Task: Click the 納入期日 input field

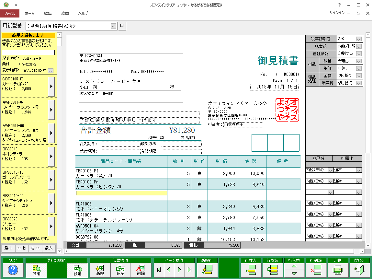Action: click(120, 144)
